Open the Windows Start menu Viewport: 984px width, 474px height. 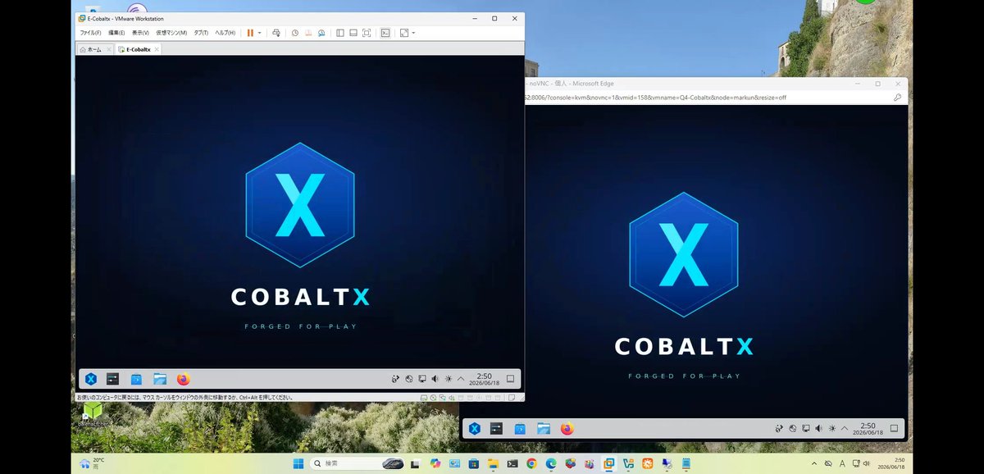coord(298,463)
